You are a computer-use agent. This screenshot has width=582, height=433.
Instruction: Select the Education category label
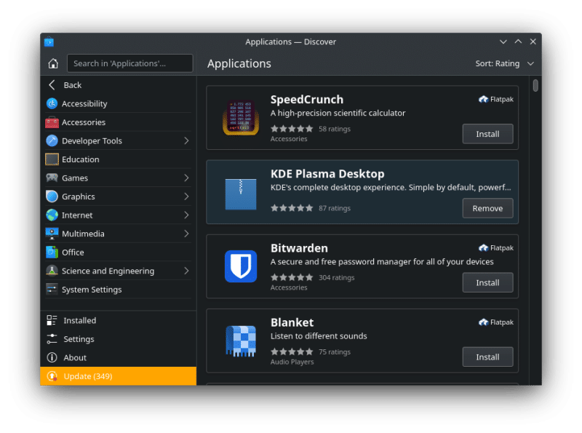pos(81,159)
